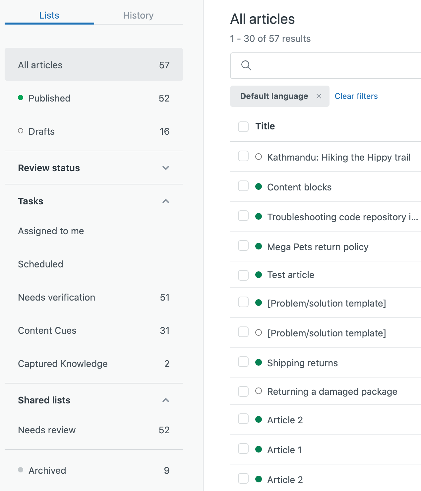
Task: Click the green Published status dot in sidebar
Action: pos(21,98)
